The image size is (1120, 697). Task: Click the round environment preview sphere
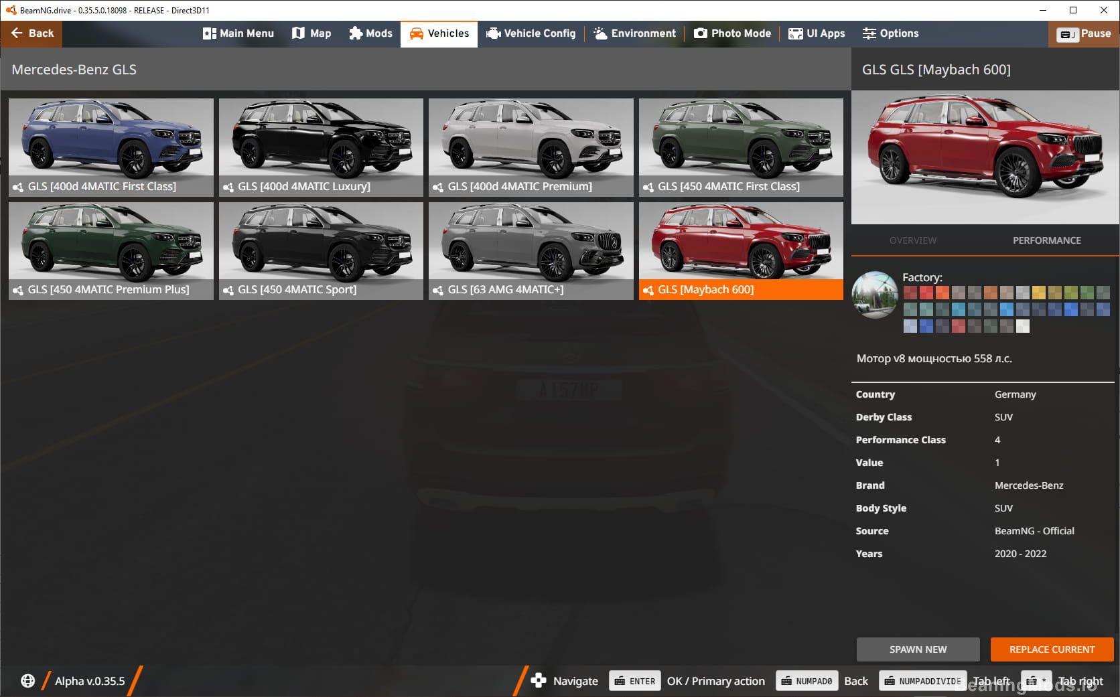(875, 295)
